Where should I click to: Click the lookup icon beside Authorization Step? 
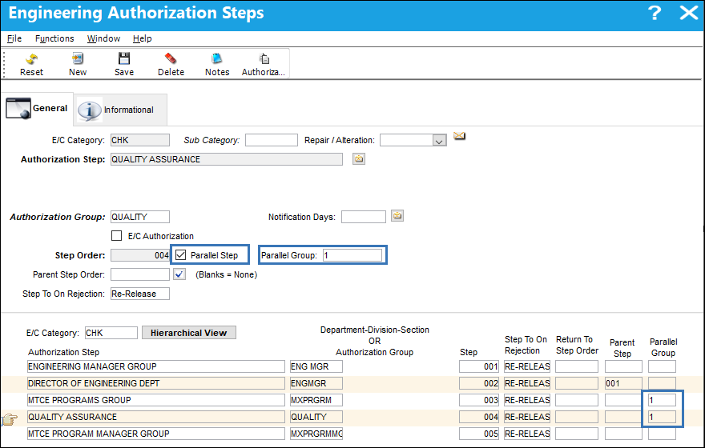point(359,159)
